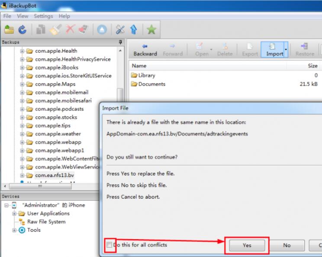Expand User Applications node
Screen dimensions: 322x257
(14, 213)
